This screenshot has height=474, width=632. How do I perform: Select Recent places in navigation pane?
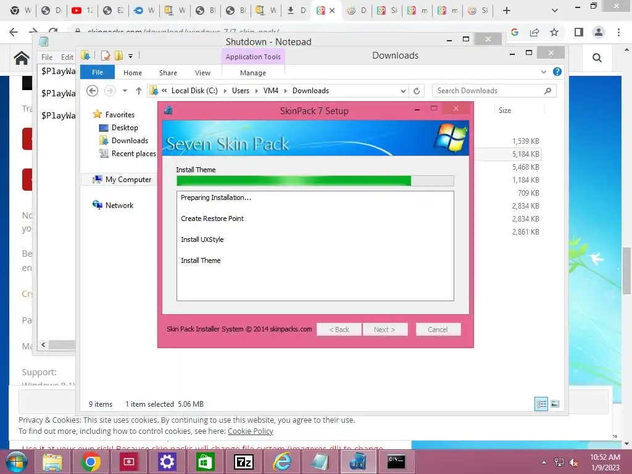pyautogui.click(x=133, y=153)
